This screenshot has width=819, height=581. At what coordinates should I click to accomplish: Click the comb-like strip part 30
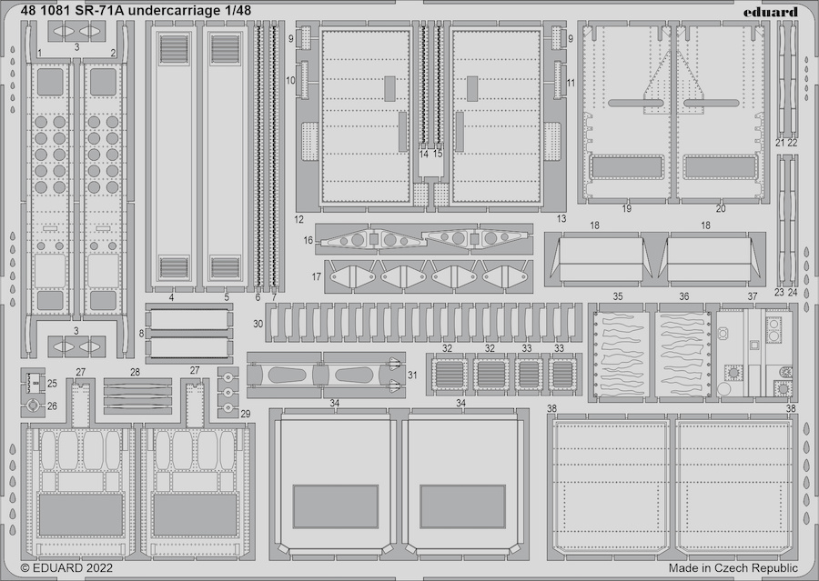click(423, 322)
